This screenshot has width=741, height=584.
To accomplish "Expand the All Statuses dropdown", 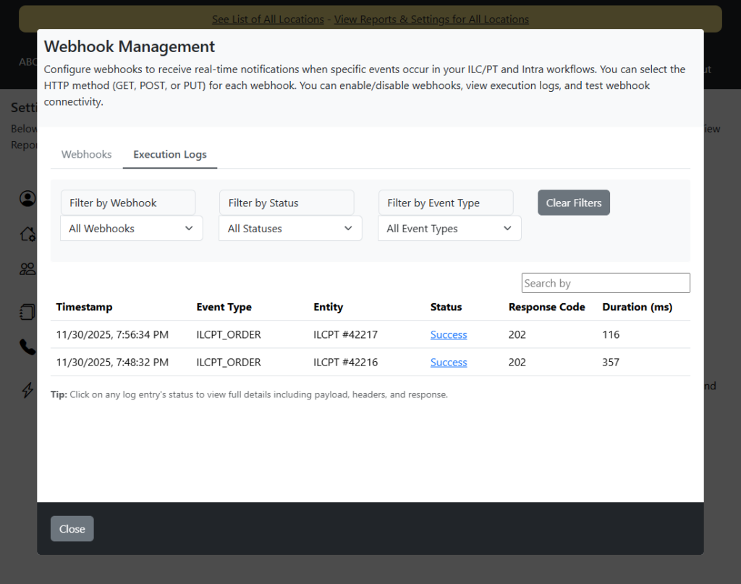I will (x=290, y=229).
